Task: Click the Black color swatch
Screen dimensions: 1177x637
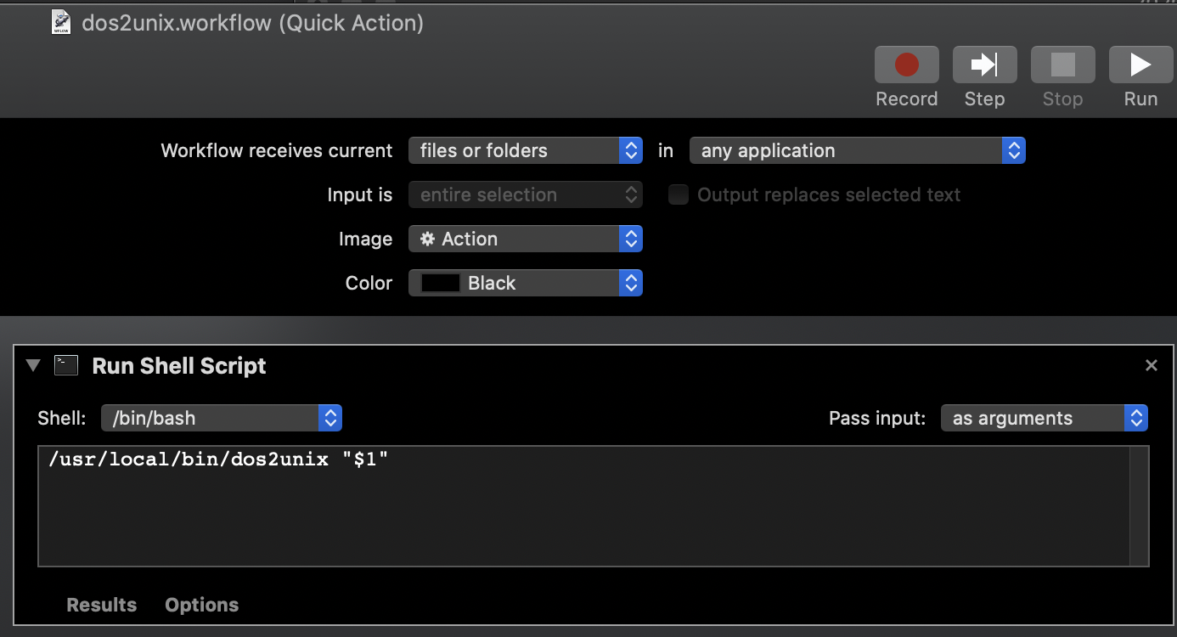Action: (x=441, y=283)
